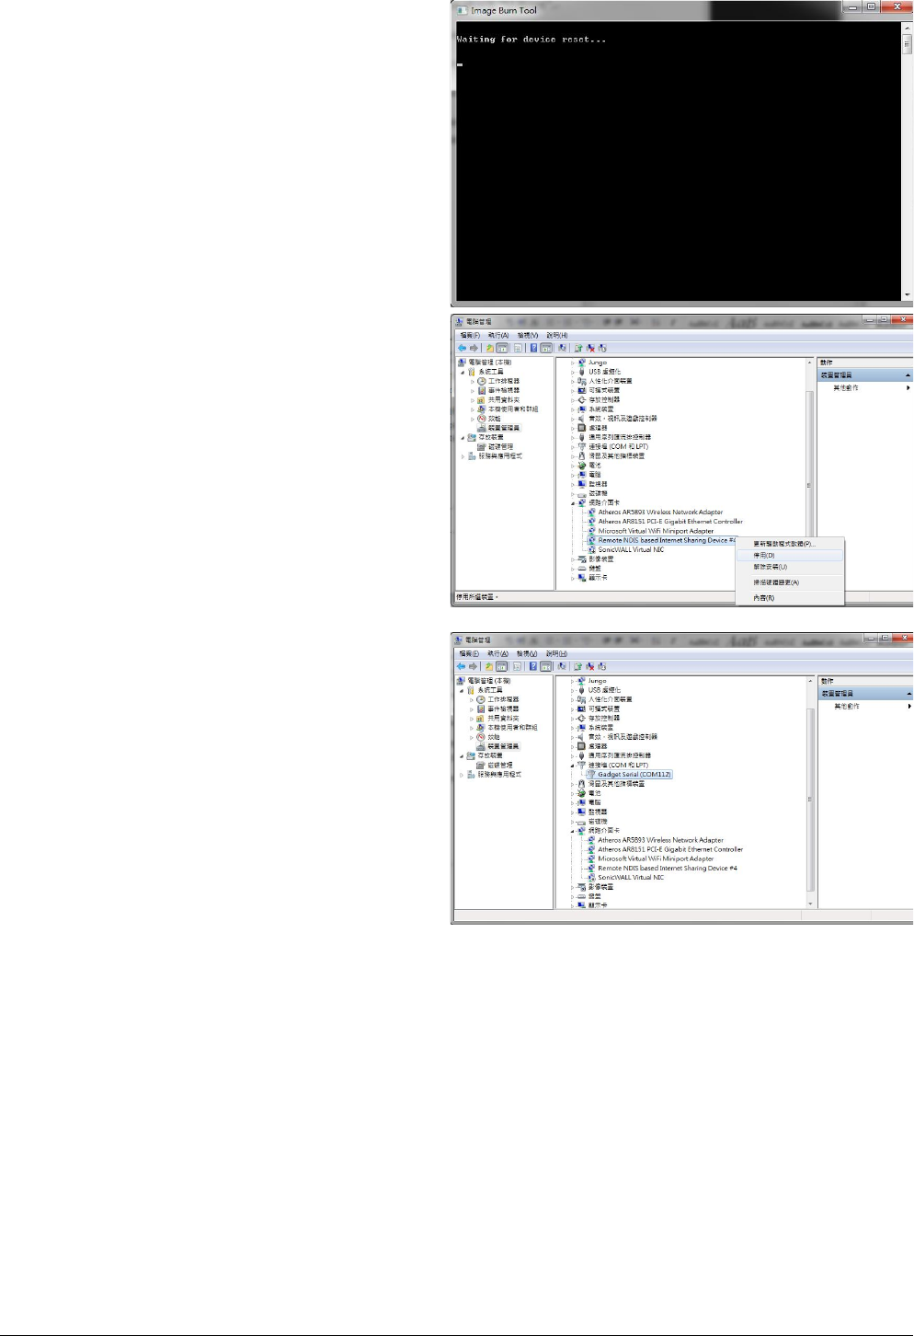The height and width of the screenshot is (1336, 914).
Task: Expand 事件檢視器 in Gadget Serial window
Action: tap(473, 708)
